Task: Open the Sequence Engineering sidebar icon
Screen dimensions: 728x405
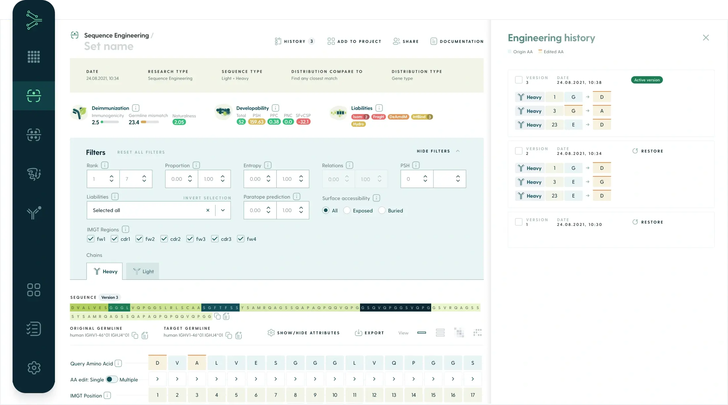Action: (x=34, y=96)
